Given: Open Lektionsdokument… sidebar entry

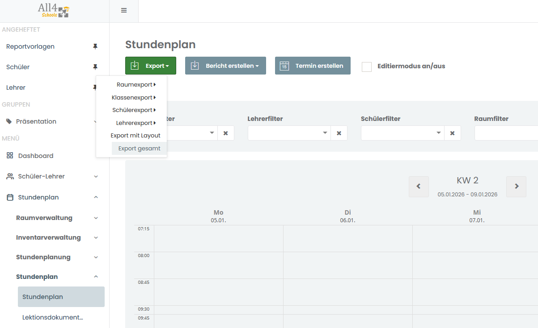Looking at the screenshot, I should click(53, 317).
